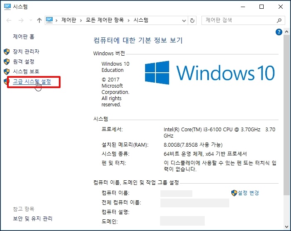This screenshot has height=231, width=291.
Task: Click shield icon beside 장치 관리자
Action: (7, 52)
